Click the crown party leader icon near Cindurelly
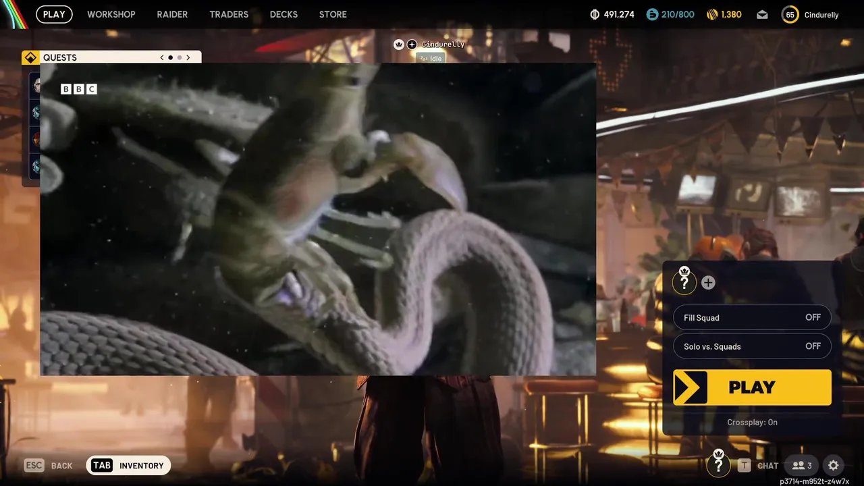Viewport: 864px width, 486px height. [x=398, y=44]
